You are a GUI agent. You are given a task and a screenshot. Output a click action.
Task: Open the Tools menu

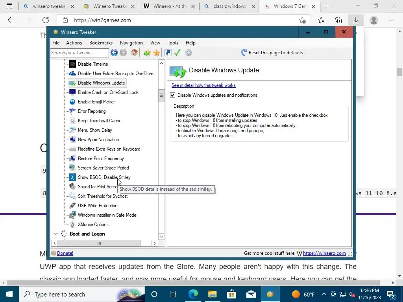click(x=173, y=43)
